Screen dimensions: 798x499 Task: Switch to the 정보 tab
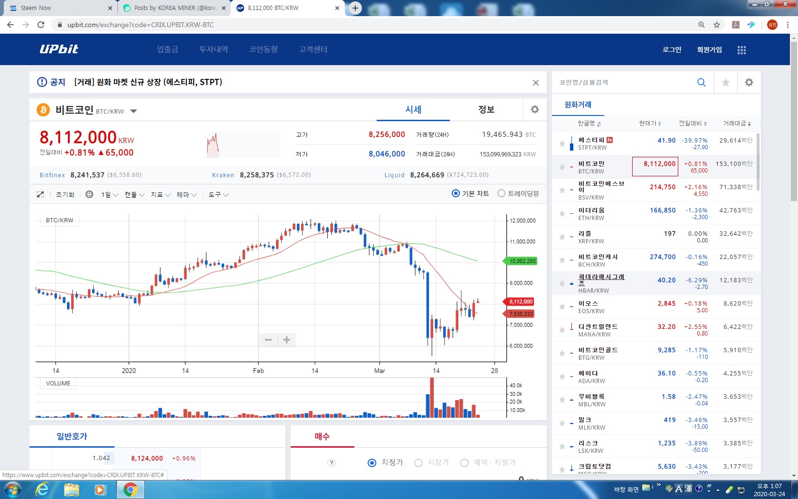[486, 110]
